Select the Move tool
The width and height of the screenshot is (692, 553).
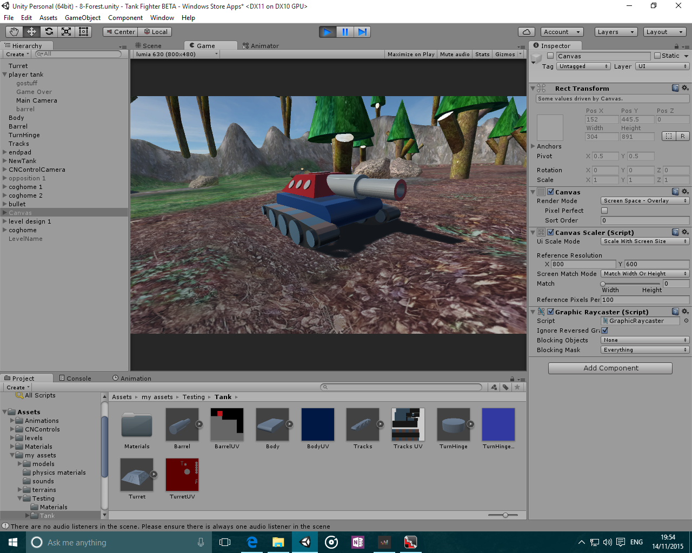(31, 32)
